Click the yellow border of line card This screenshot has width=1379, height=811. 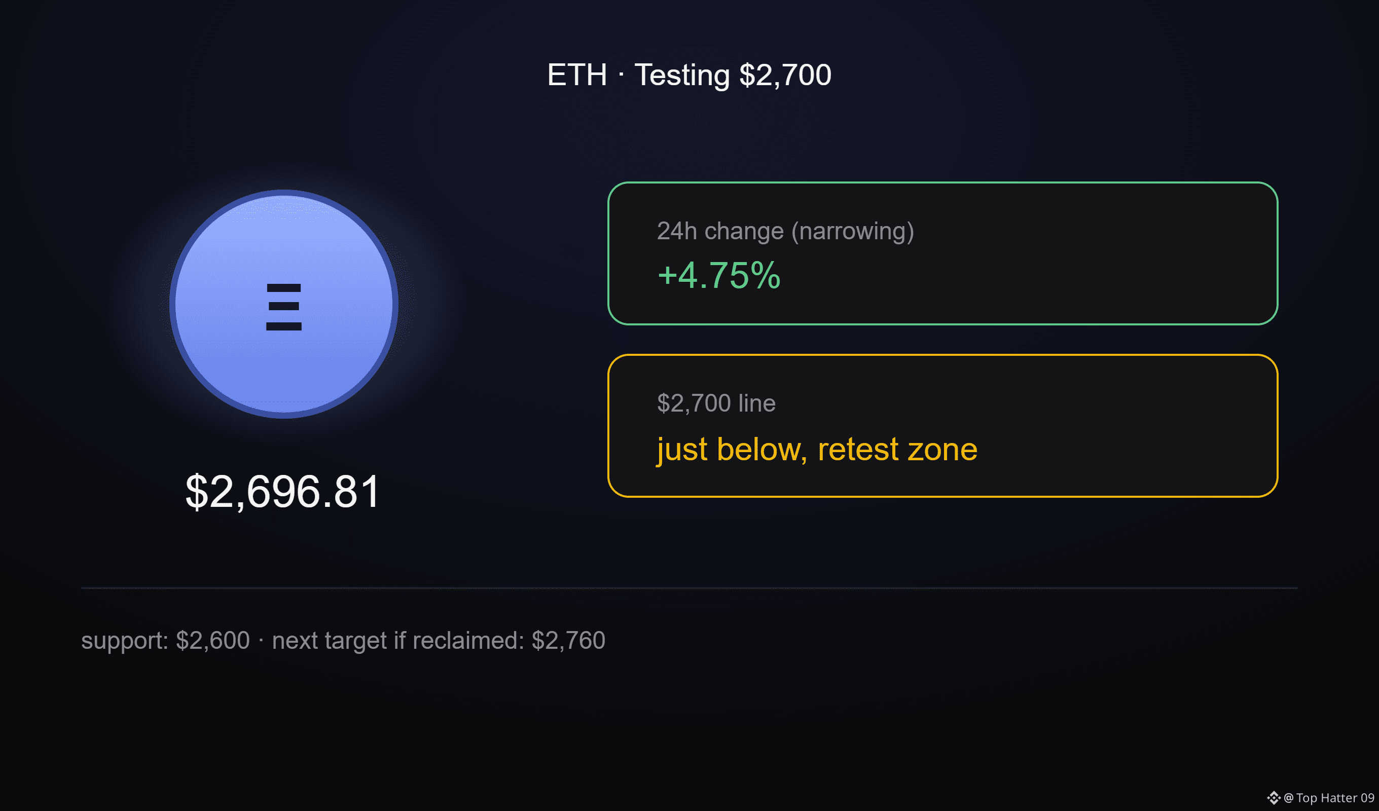[943, 355]
